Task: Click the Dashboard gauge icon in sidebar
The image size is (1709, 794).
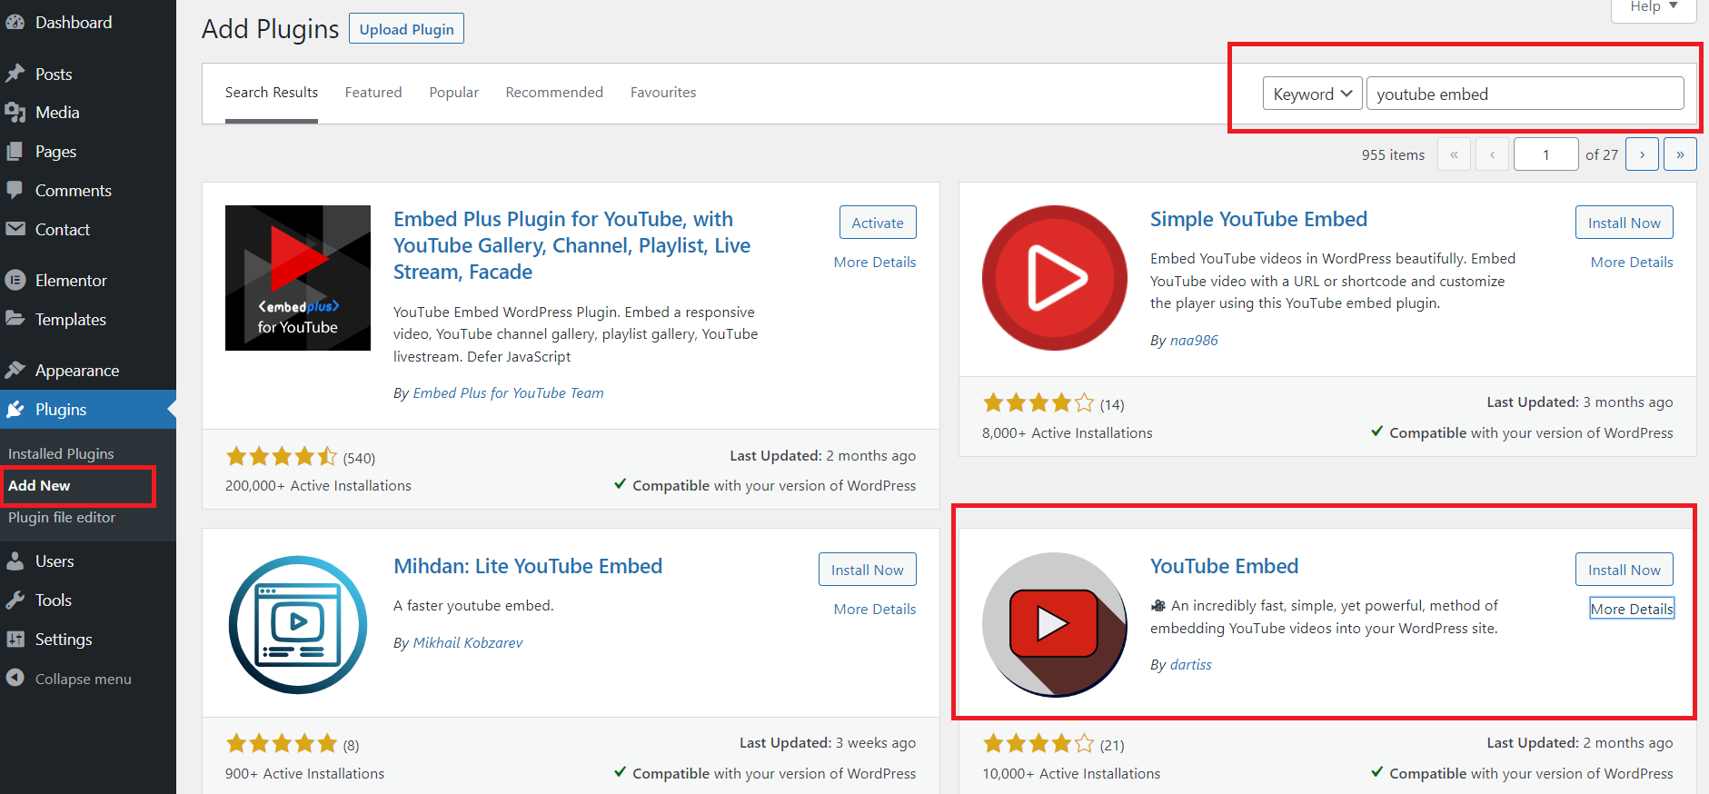Action: click(15, 23)
